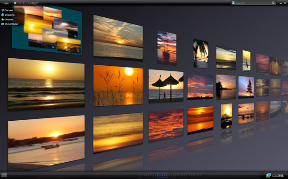Click the Google logo in the top bar

click(33, 3)
